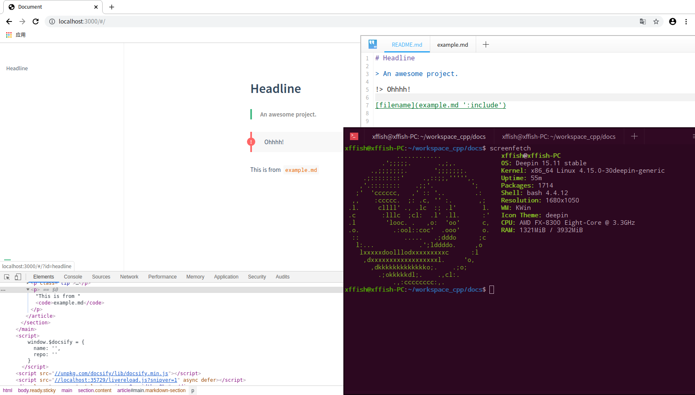
Task: Go forward with browser forward arrow
Action: point(22,21)
